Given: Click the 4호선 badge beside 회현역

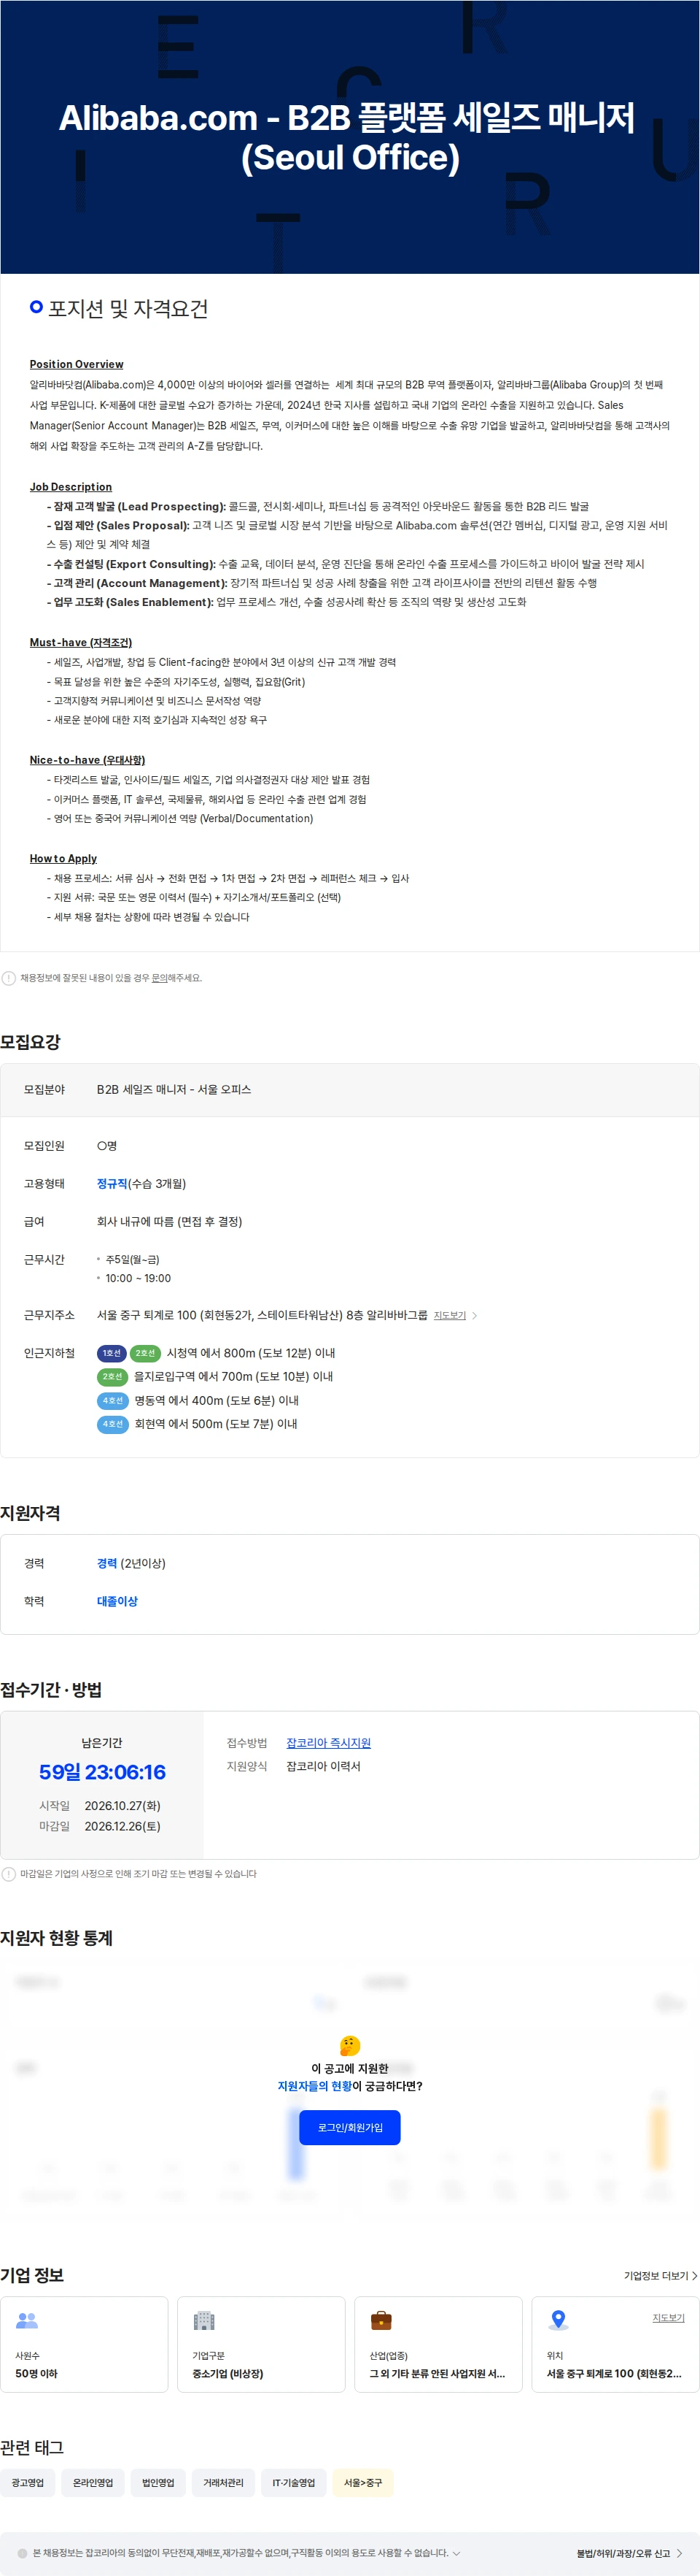Looking at the screenshot, I should 112,1424.
